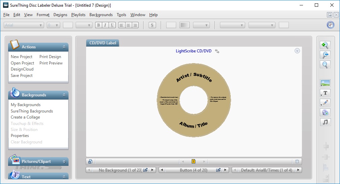Click the compass help icon in toolbar
The width and height of the screenshot is (340, 184).
(x=331, y=25)
